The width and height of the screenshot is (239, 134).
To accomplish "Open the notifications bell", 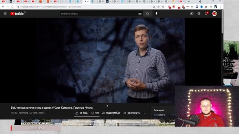I will point(206,14).
